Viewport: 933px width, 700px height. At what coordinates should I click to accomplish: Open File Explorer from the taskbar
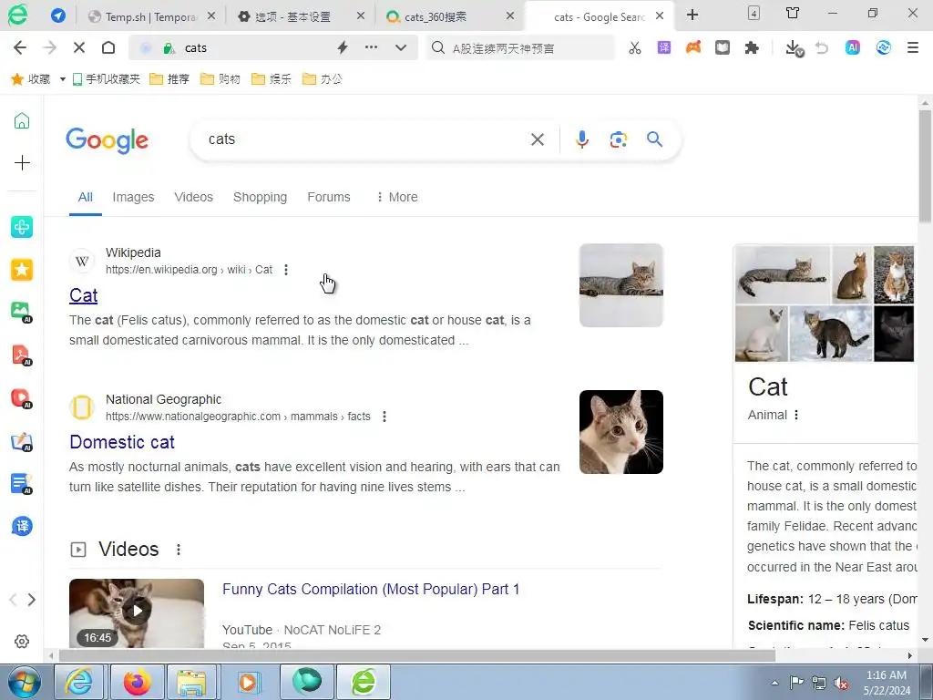(x=191, y=682)
